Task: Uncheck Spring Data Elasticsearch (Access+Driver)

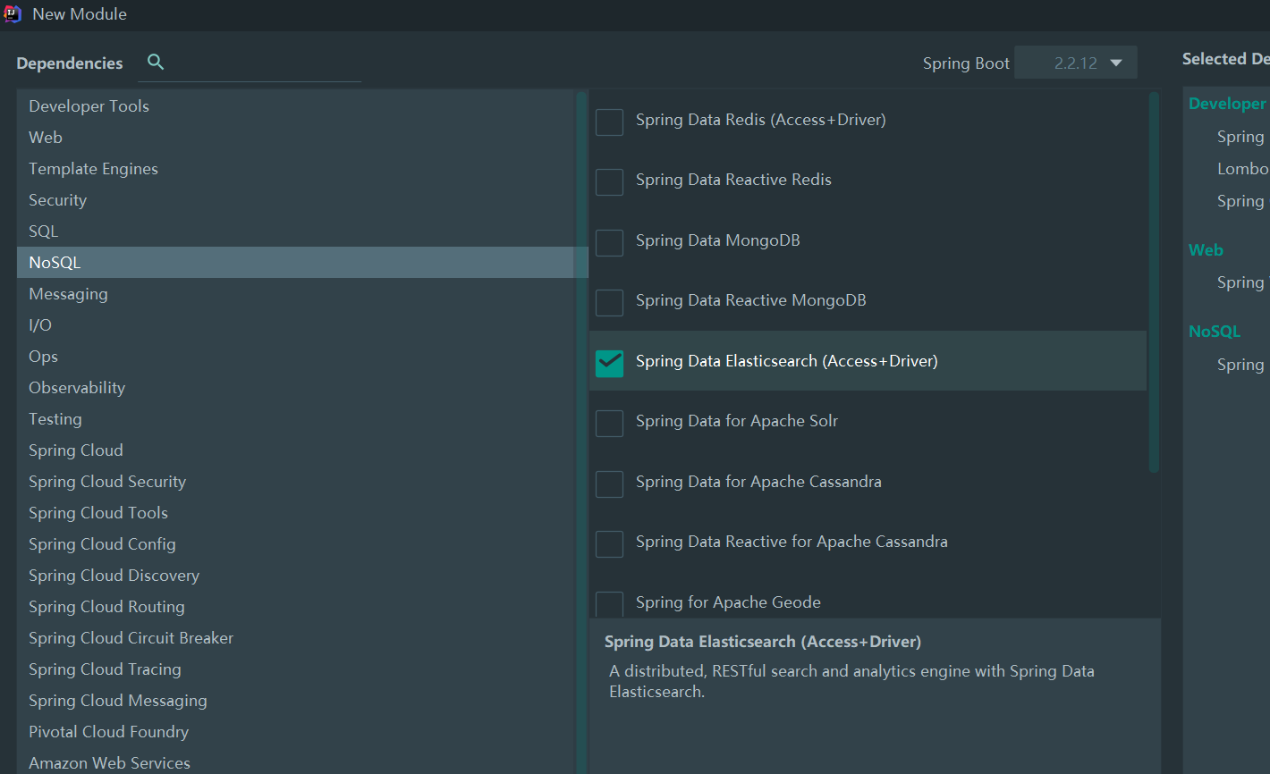Action: point(609,363)
